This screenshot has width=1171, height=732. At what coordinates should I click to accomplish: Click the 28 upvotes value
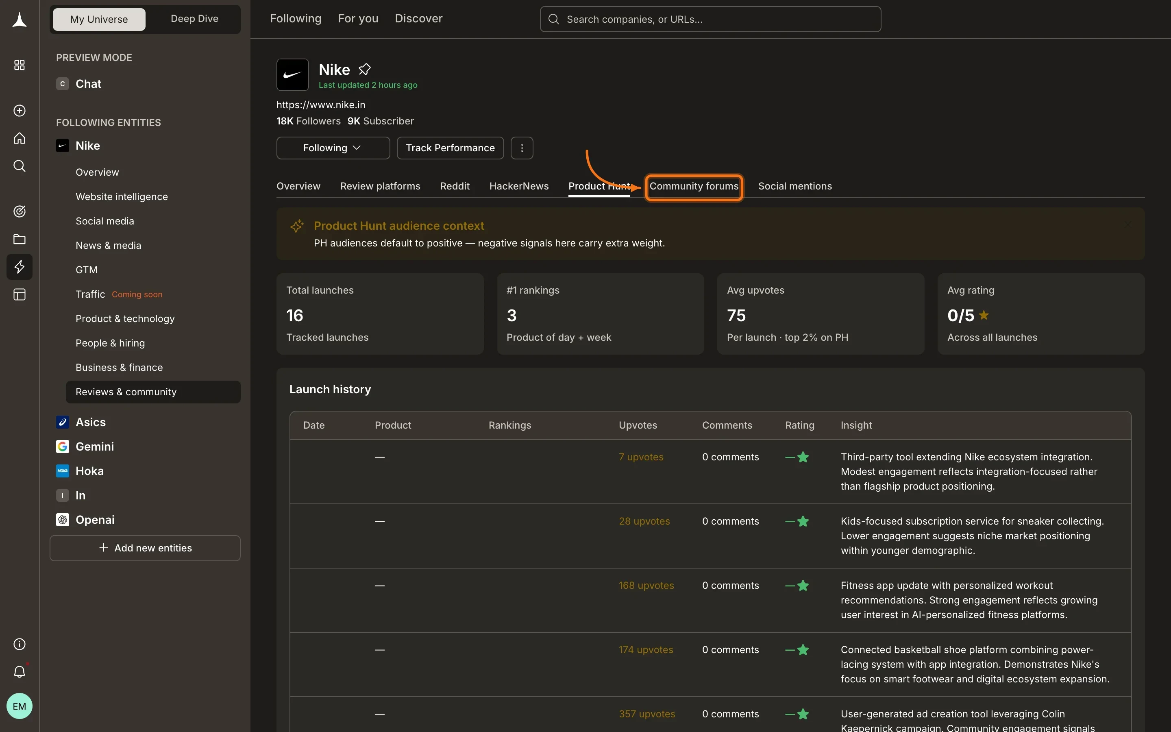644,521
